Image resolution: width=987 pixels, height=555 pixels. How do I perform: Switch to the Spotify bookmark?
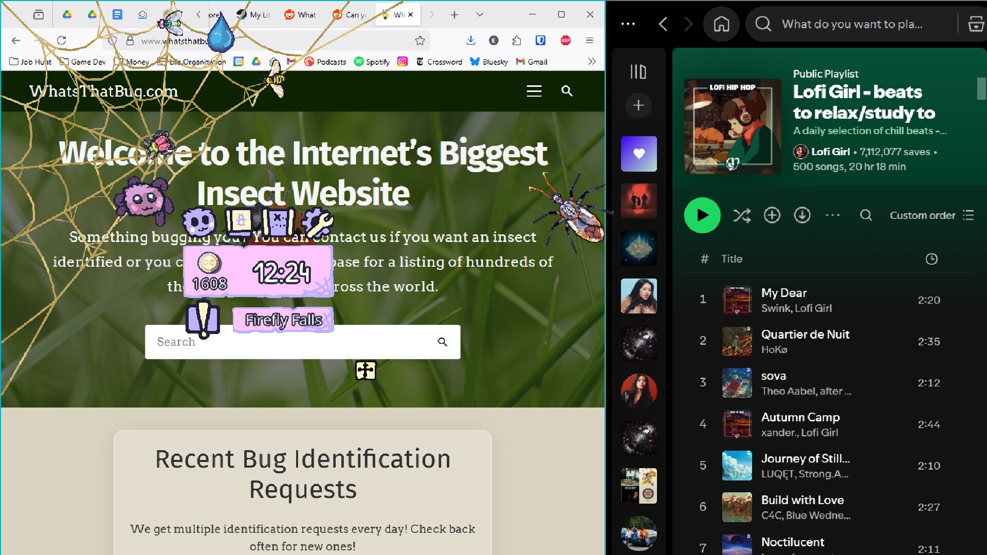(x=372, y=62)
